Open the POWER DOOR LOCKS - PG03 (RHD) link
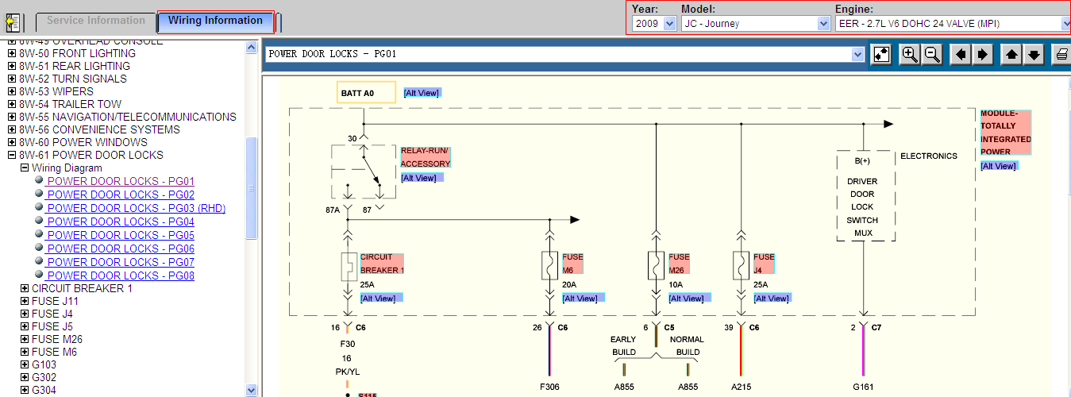1071x397 pixels. point(136,208)
